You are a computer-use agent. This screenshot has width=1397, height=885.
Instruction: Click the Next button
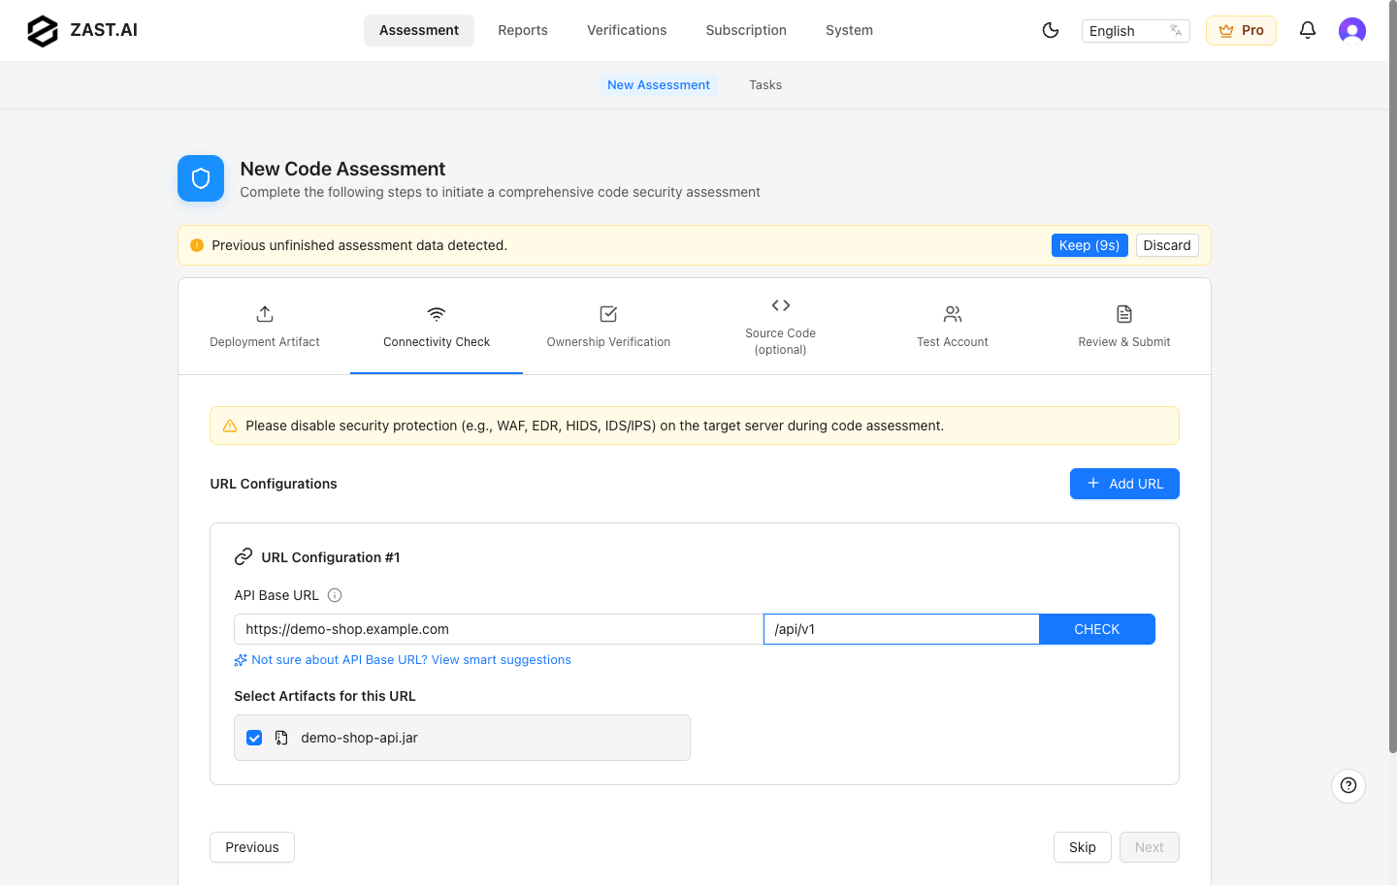pos(1150,847)
